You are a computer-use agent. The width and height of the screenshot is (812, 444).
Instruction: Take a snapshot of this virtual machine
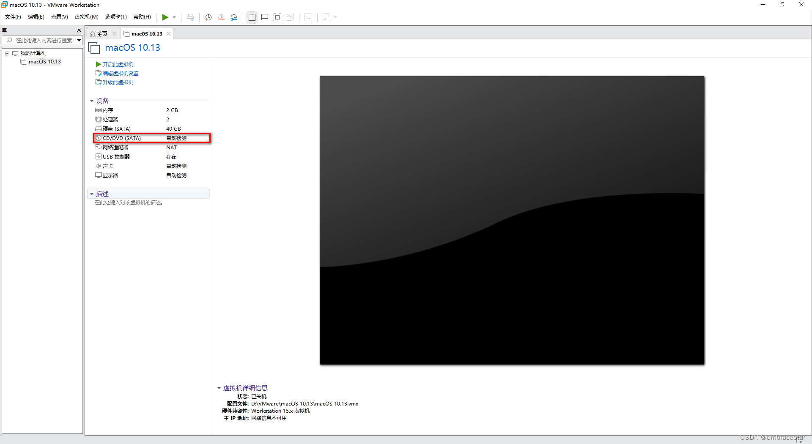coord(208,17)
